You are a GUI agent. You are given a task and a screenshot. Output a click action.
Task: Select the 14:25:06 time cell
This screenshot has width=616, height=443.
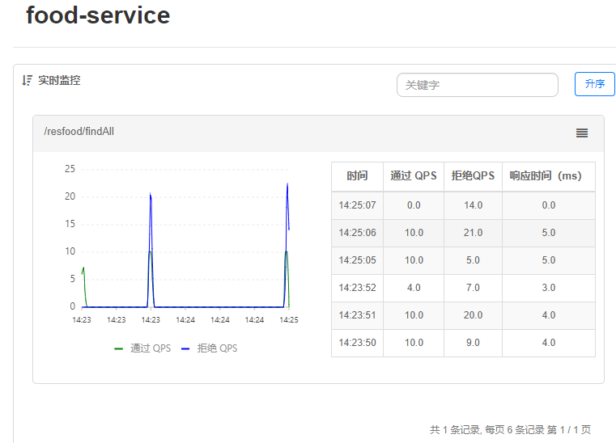[x=357, y=233]
